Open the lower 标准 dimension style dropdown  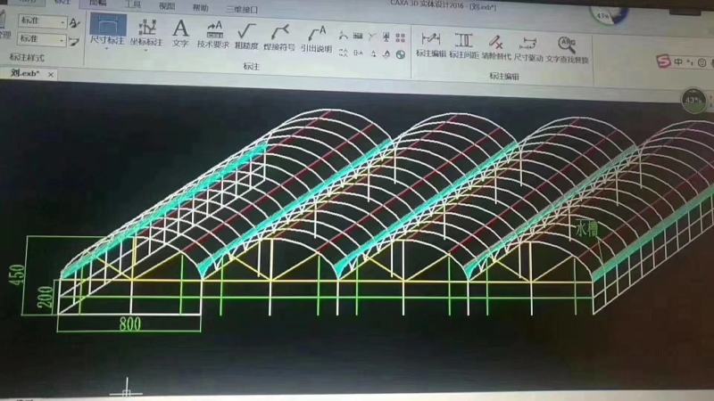42,40
